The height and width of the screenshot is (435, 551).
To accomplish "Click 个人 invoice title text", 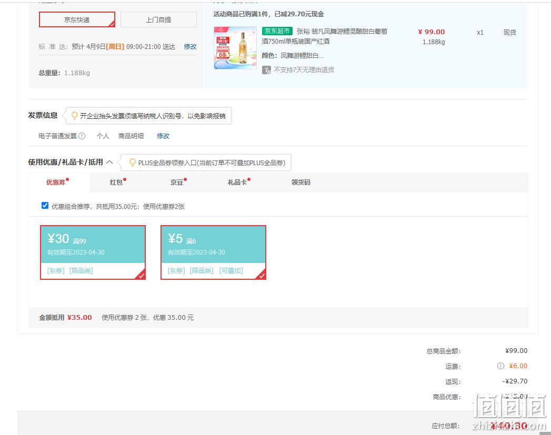I will point(103,136).
